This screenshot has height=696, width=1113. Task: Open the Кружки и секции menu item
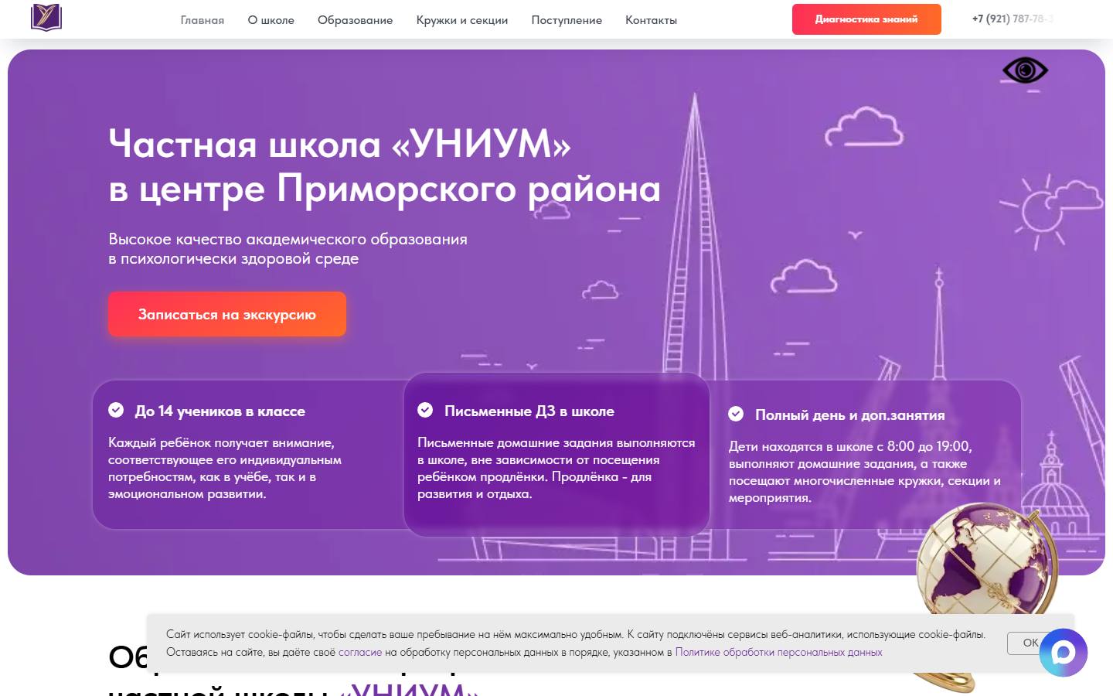[x=462, y=20]
